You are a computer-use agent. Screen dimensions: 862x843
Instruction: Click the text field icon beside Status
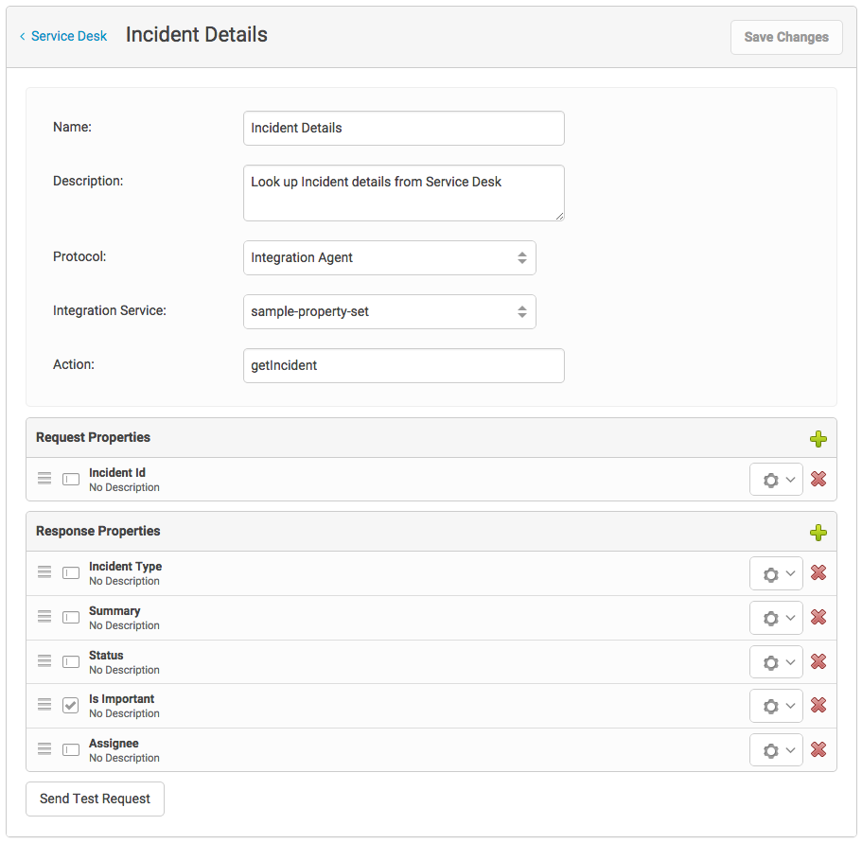(70, 661)
